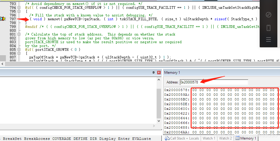Image resolution: width=280 pixels, height=141 pixels.
Task: Click the memory row address 0x200005DE:
Action: click(177, 104)
